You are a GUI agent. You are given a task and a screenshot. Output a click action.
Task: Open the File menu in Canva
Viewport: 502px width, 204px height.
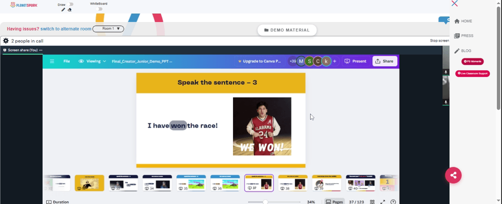(67, 61)
